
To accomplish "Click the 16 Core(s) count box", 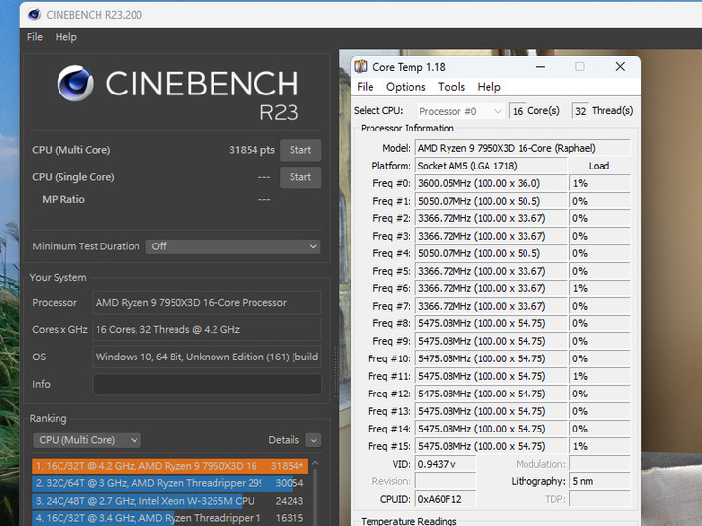I will [x=517, y=111].
